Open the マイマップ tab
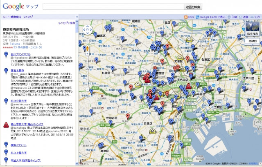 click(28, 17)
